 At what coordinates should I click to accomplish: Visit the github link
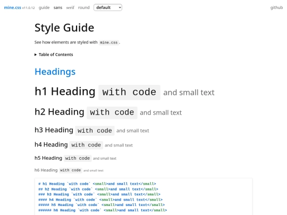tap(276, 7)
